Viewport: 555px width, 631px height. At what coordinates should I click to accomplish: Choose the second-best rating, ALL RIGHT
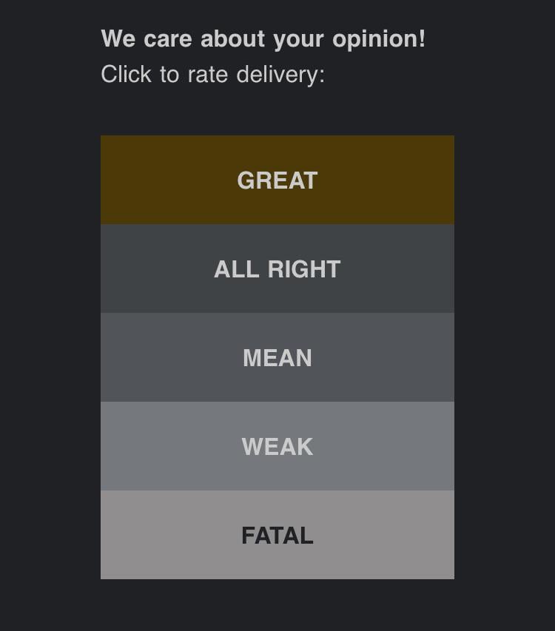(x=277, y=269)
